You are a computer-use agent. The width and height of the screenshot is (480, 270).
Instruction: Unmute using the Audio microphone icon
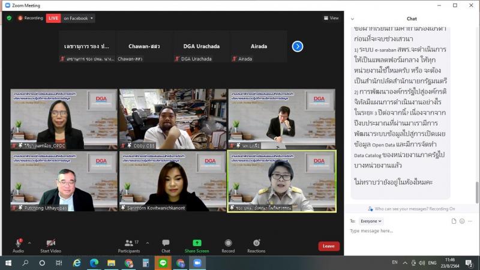(19, 246)
